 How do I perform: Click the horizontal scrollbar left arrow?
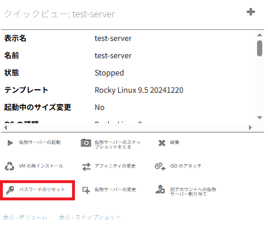[x=6, y=127]
